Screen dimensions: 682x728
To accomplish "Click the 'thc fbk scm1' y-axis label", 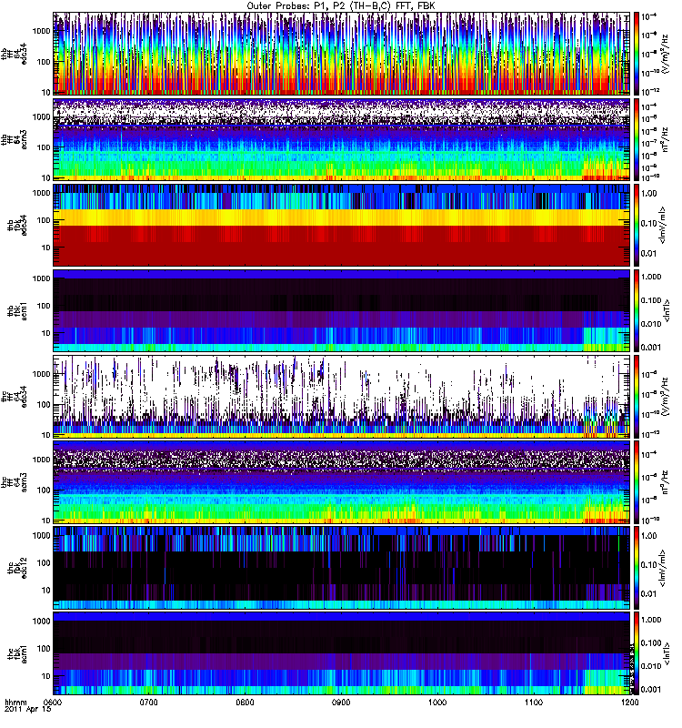I will [x=17, y=653].
